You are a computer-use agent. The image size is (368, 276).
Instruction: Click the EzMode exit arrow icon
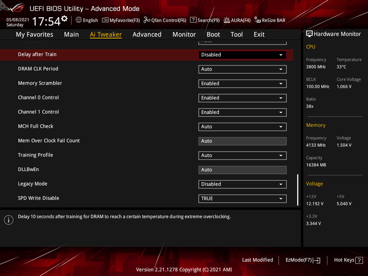point(317,260)
